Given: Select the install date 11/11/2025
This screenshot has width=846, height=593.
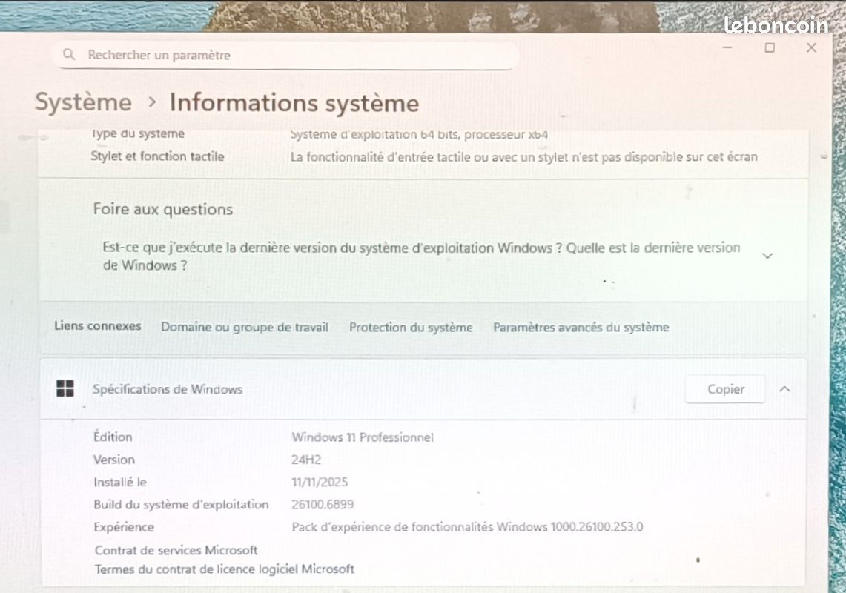Looking at the screenshot, I should tap(320, 482).
